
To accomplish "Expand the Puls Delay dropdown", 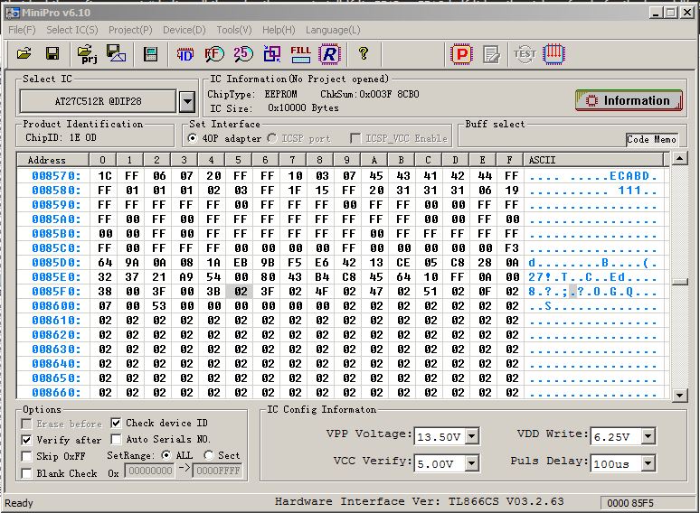I will tap(647, 463).
